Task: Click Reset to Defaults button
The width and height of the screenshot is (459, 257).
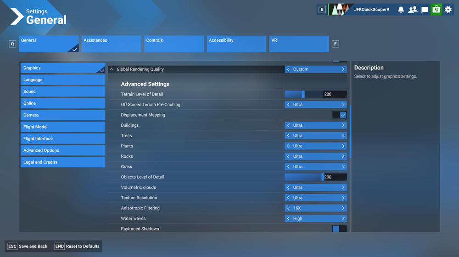Action: click(77, 246)
